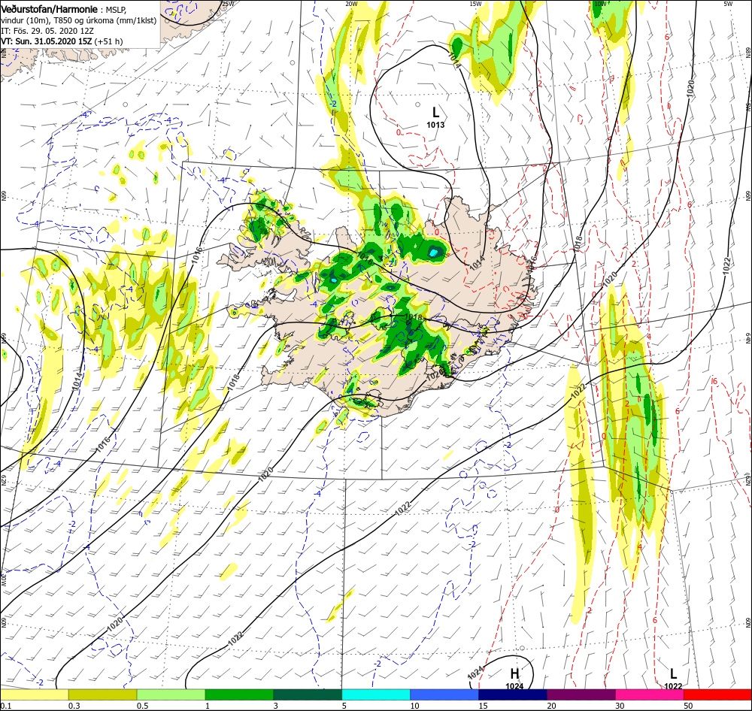Click the '0.1' legend value
The image size is (752, 711).
click(x=5, y=706)
